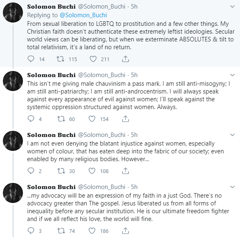Open the @Solomon_Buchi link after Replying to

click(x=83, y=15)
